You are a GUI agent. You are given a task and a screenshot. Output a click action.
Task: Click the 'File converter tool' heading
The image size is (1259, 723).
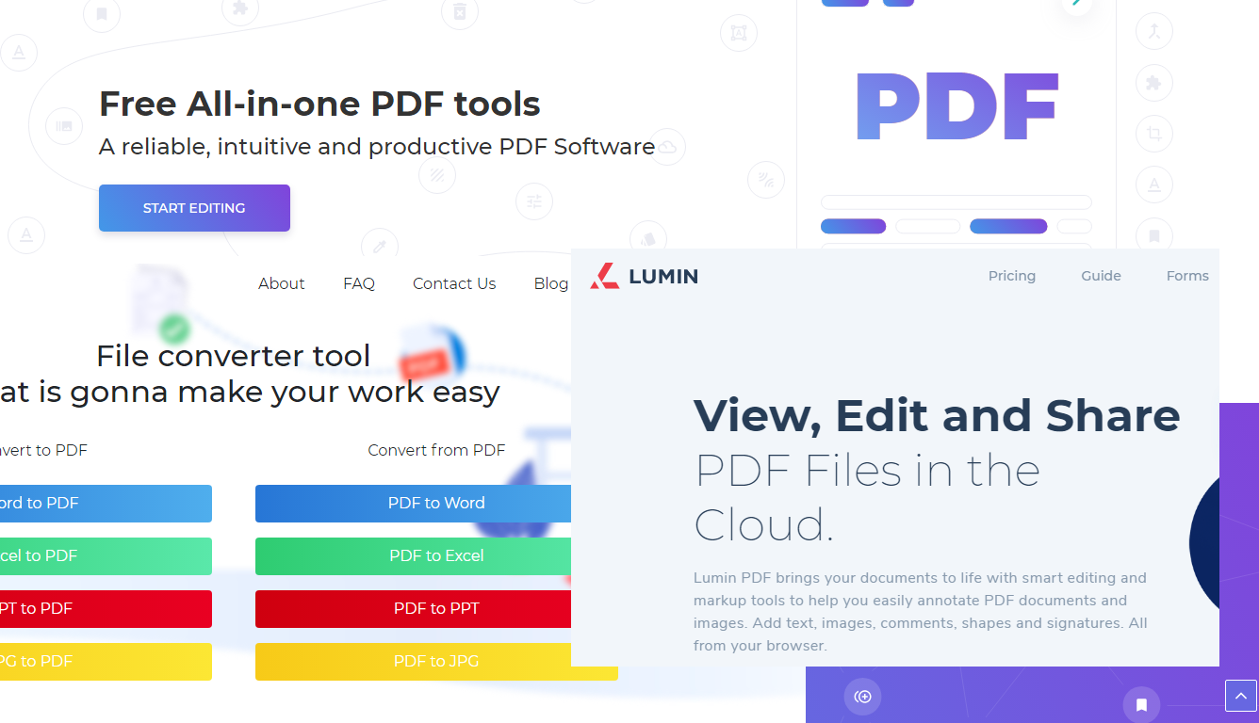pyautogui.click(x=234, y=356)
